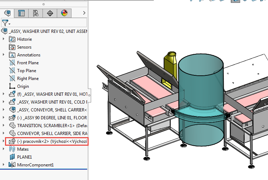Viewport: 268px width, 180px height.
Task: Open the DisplayManager appearance tab
Action: 64,13
